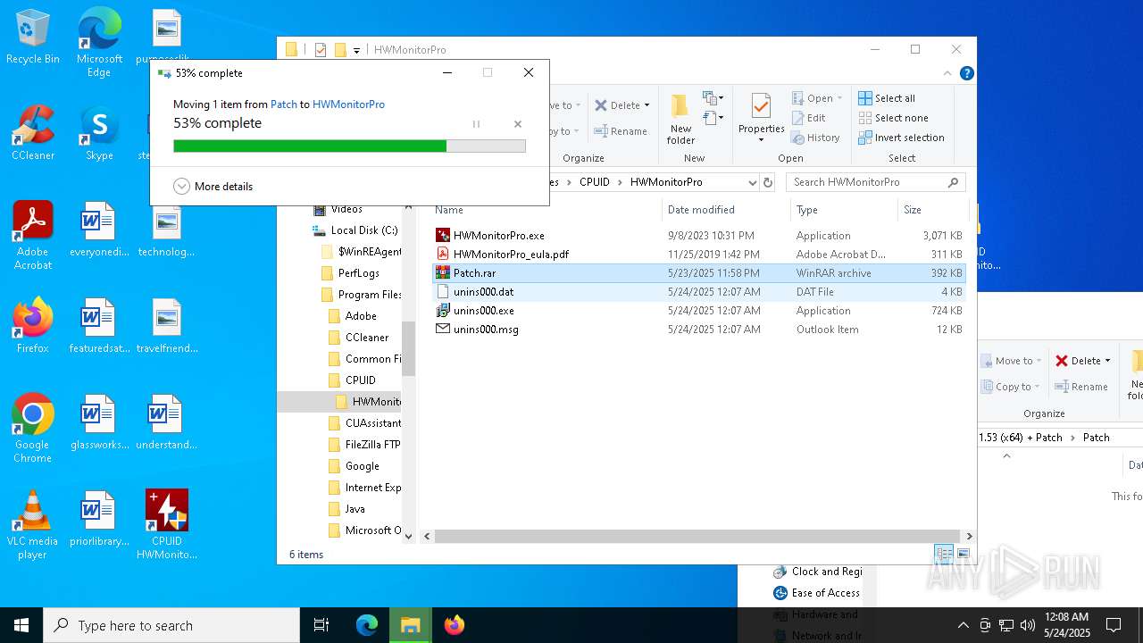Open Task View on taskbar

321,625
